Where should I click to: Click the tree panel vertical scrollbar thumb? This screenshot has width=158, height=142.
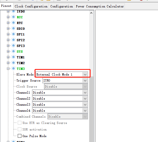(x=91, y=109)
